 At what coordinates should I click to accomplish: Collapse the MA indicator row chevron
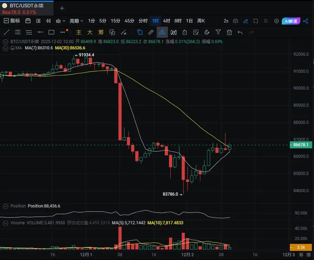(x=6, y=48)
